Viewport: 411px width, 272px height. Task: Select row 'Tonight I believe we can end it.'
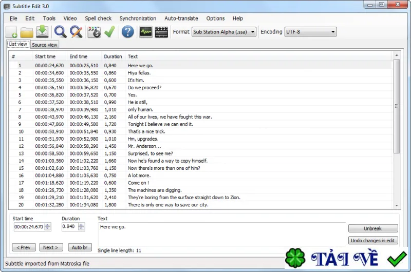click(x=200, y=124)
